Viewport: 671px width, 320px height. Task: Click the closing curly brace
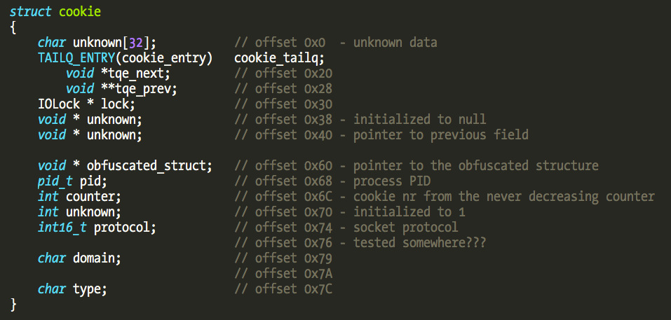click(13, 305)
